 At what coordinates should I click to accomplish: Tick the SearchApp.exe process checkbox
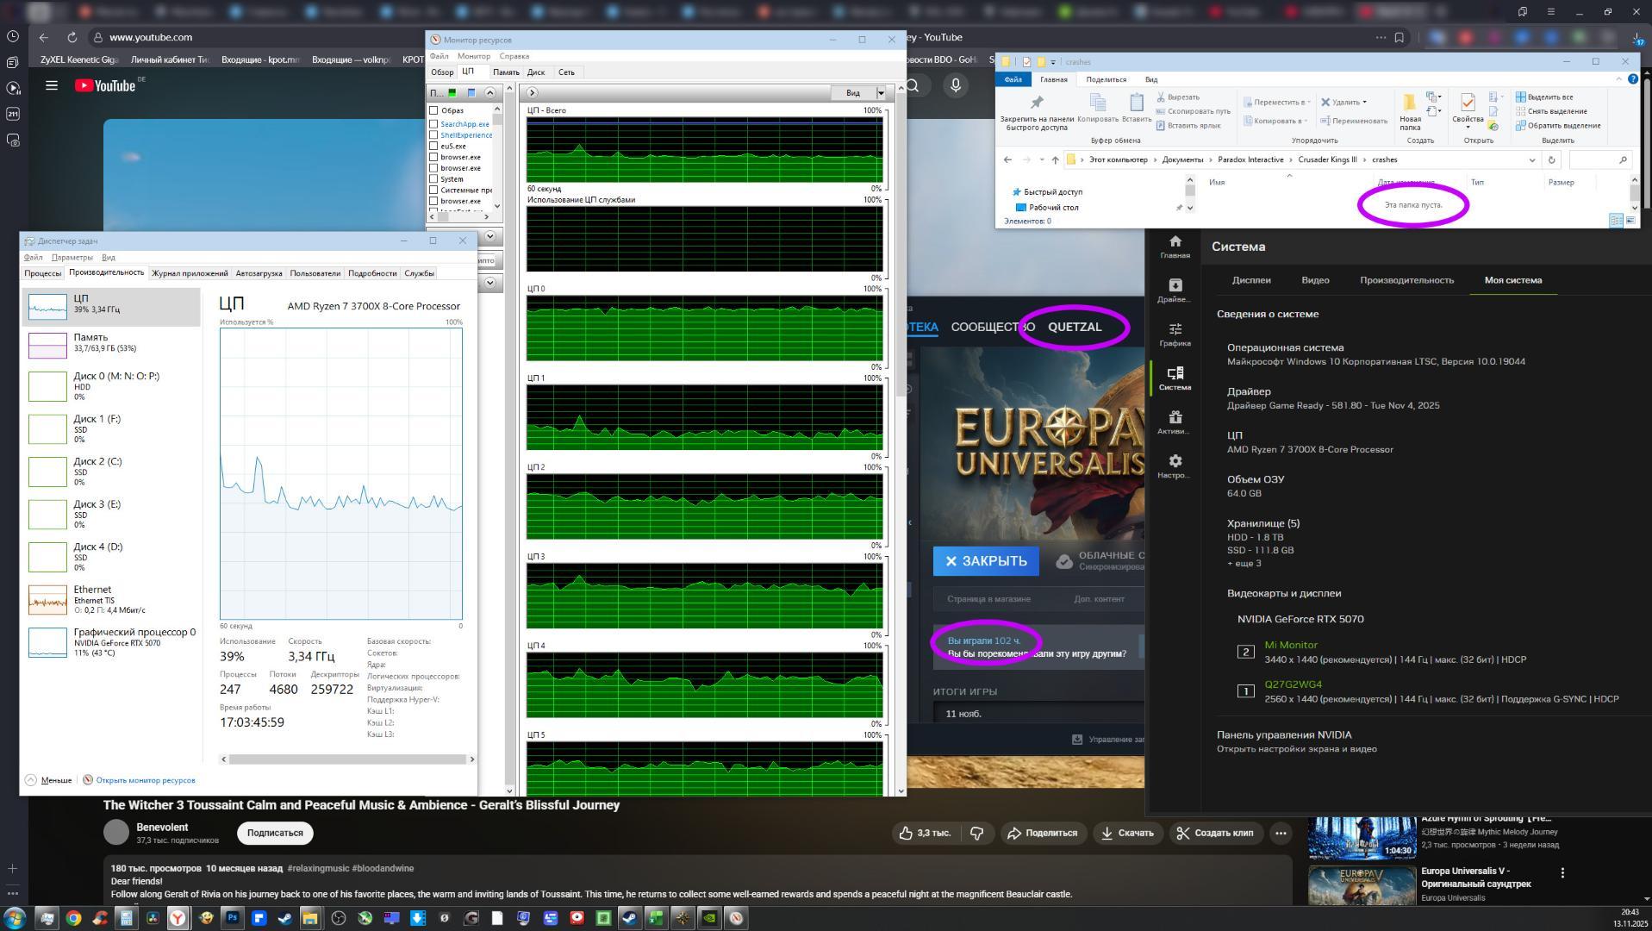click(x=433, y=124)
